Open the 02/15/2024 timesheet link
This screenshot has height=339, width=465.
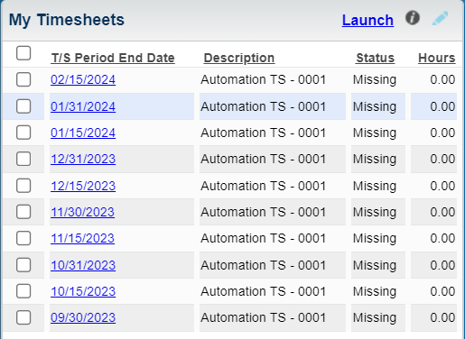[x=83, y=80]
